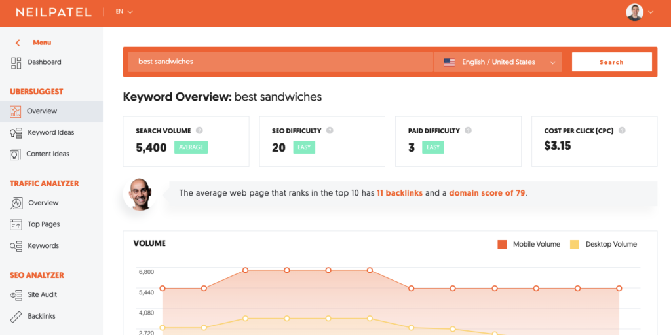Click the Top Pages icon

coord(16,224)
